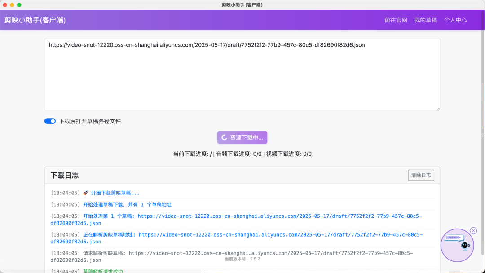Click the 剪映小助手(客户端) header title
The height and width of the screenshot is (273, 485).
(35, 20)
